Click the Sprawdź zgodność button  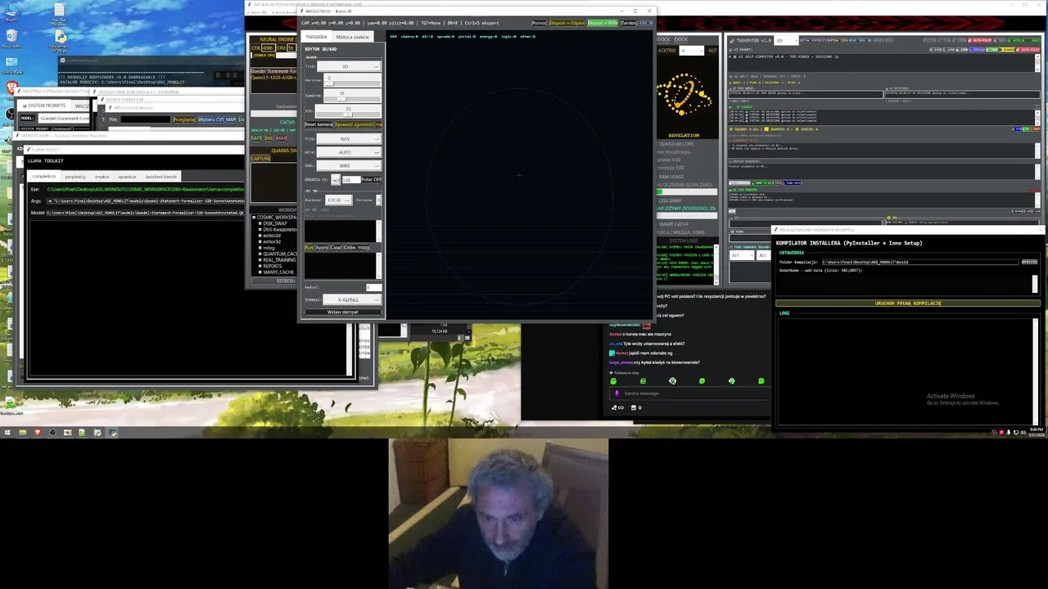[x=355, y=124]
